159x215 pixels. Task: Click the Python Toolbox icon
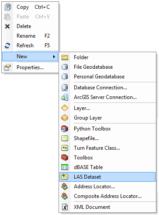point(65,129)
